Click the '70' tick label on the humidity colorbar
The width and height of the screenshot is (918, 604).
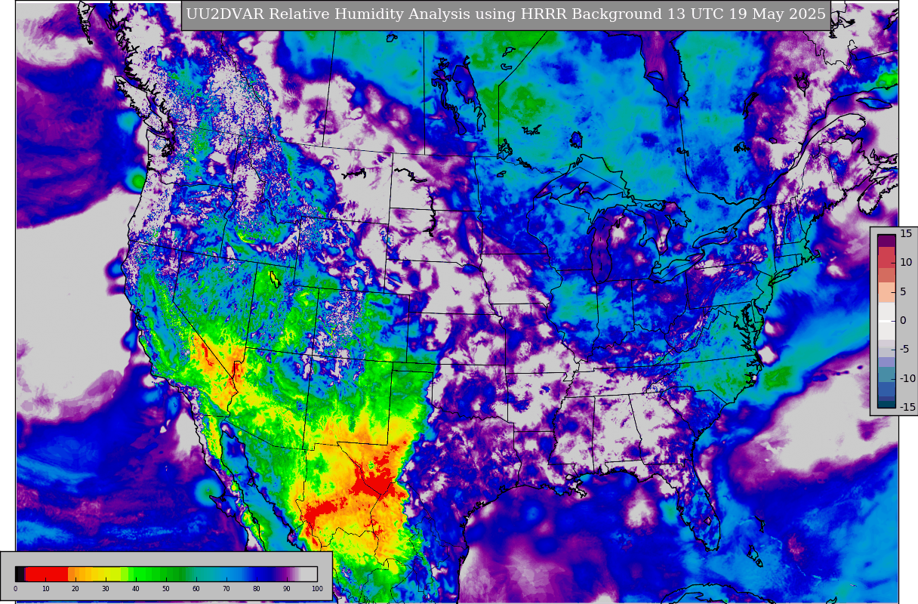[x=226, y=589]
